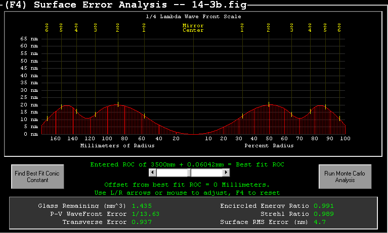Click zone Z1 marker on percent radius side
388x233 pixels.
[242, 27]
